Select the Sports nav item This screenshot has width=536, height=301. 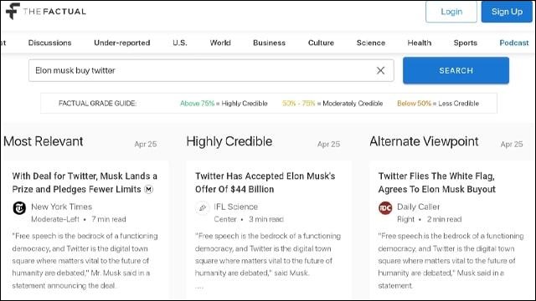click(x=466, y=43)
